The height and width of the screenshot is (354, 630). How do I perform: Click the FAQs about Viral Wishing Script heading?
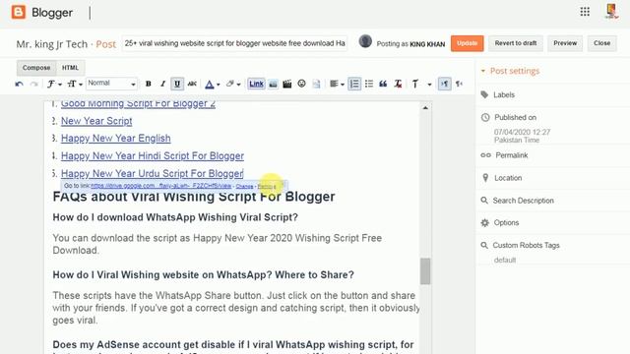click(x=194, y=197)
